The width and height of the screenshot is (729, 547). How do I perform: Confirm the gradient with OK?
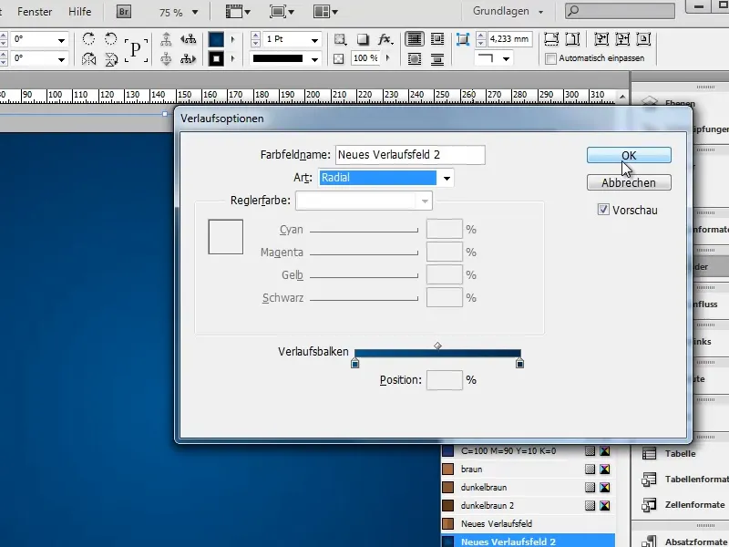point(629,155)
